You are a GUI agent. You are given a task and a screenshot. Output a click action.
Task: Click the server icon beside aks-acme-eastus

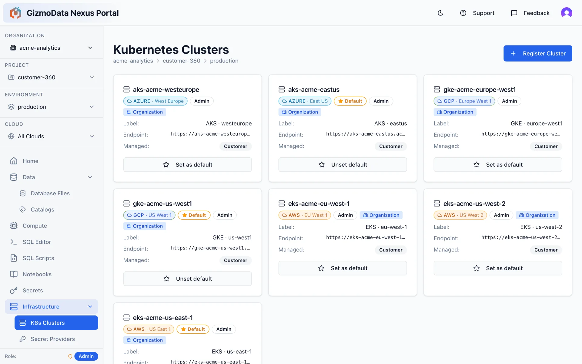point(282,89)
